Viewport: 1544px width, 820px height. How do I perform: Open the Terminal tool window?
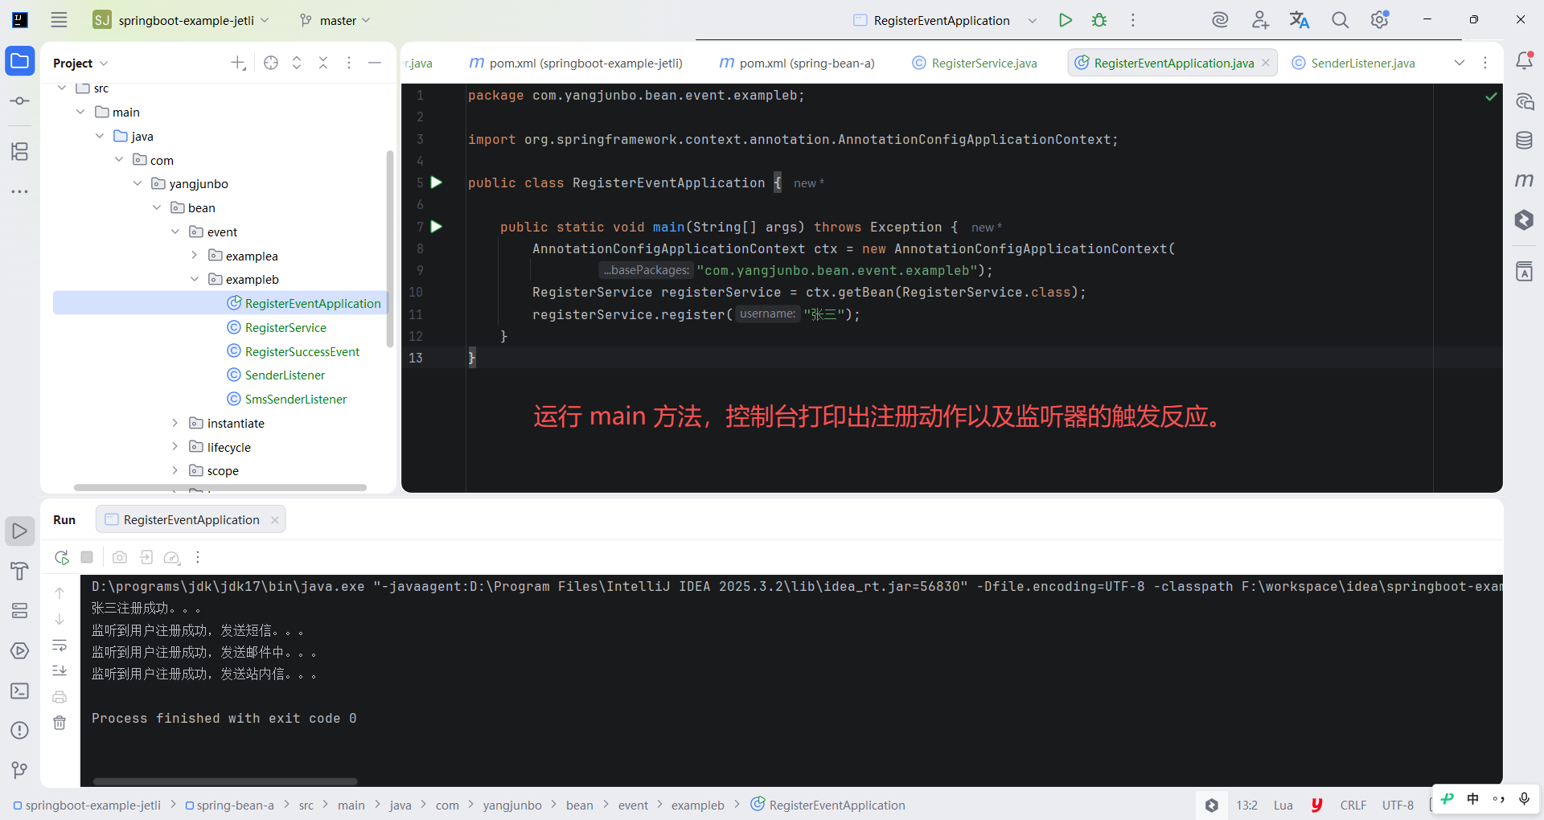coord(20,691)
